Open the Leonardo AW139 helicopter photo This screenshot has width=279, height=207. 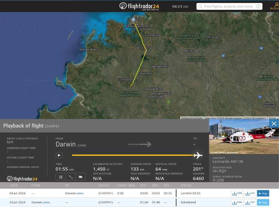244,137
